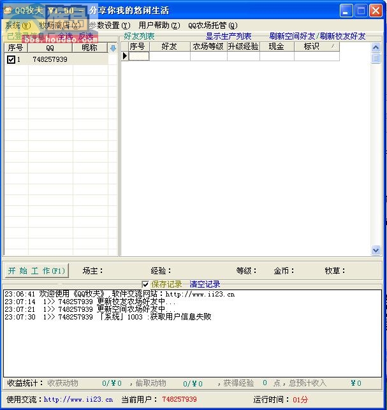Viewport: 387px width, 410px height.
Task: Click the 现金 column header
Action: tap(277, 47)
